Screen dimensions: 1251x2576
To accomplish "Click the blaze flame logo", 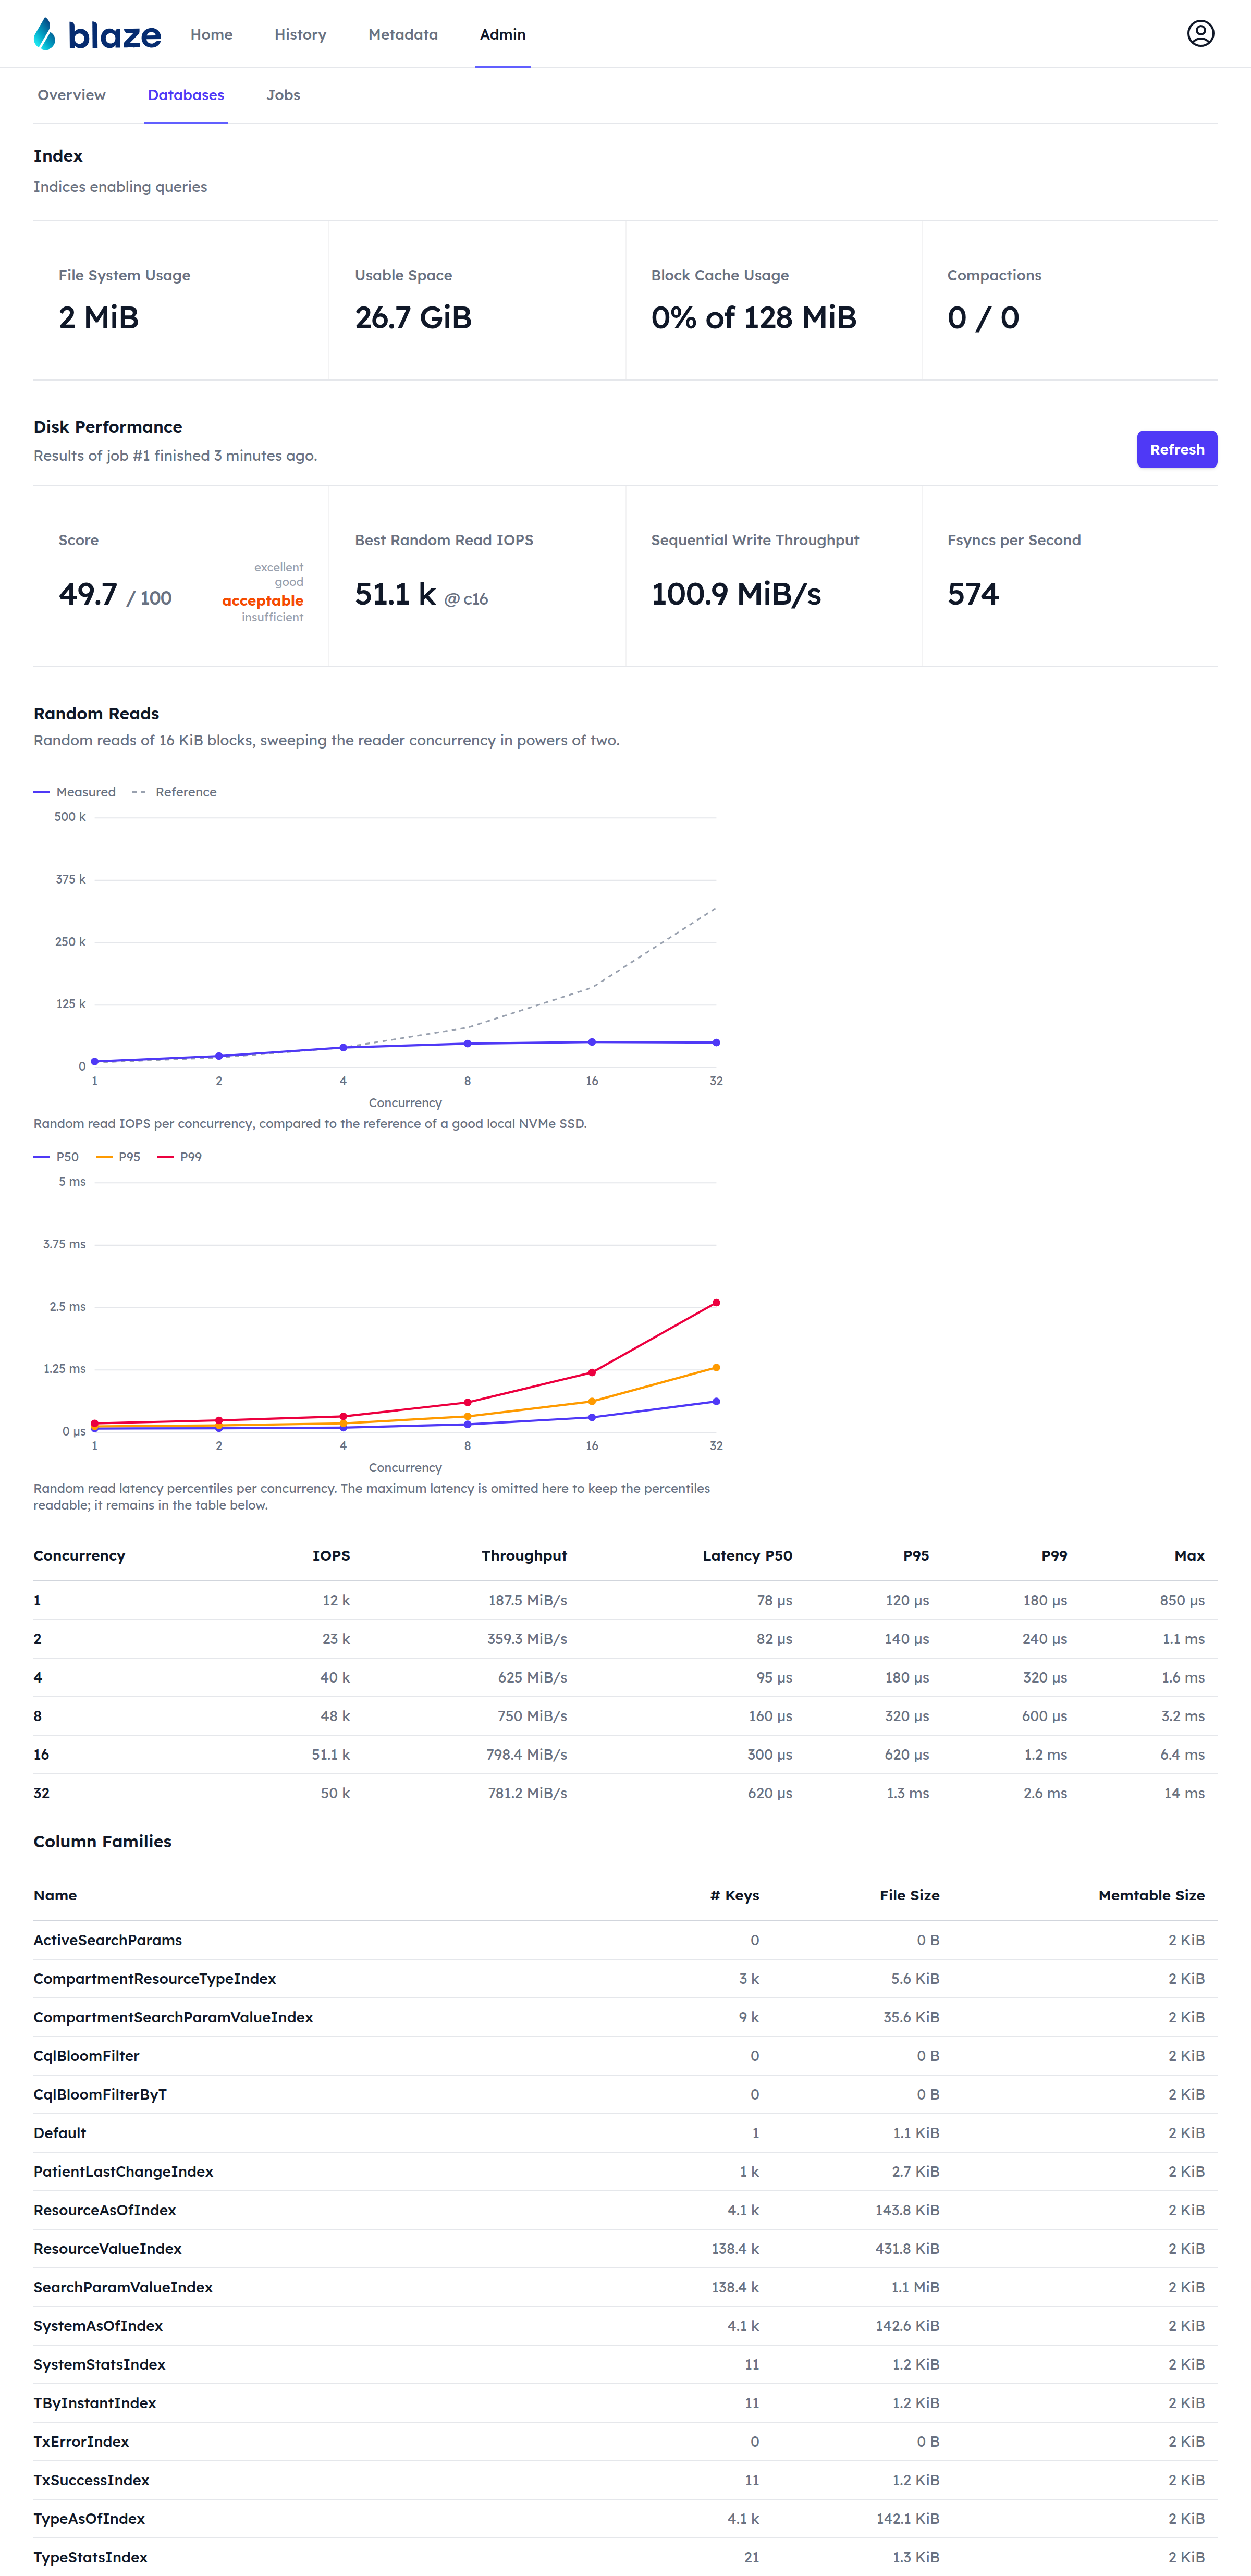I will [45, 34].
